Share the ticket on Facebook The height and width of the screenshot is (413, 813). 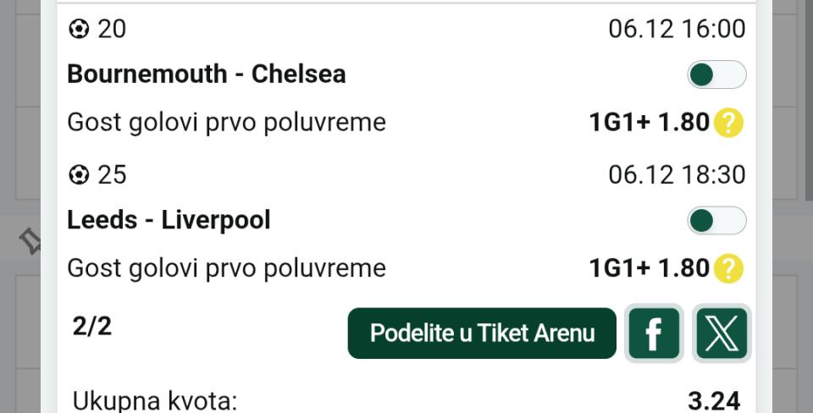point(654,333)
